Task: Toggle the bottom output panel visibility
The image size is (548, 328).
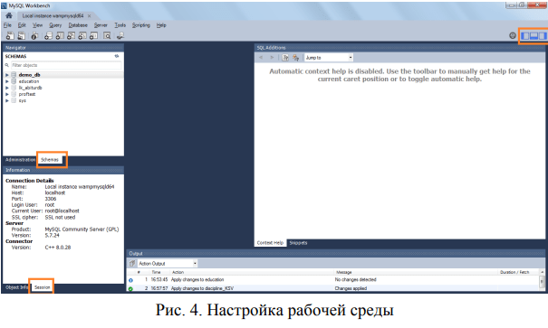Action: pyautogui.click(x=534, y=36)
